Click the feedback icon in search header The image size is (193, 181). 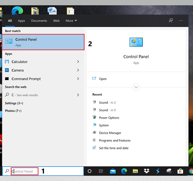[171, 20]
